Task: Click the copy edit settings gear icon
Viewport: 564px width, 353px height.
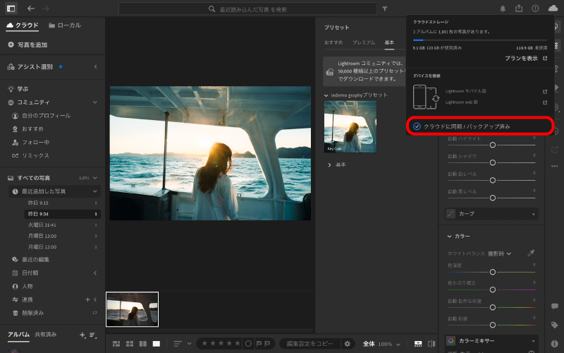Action: tap(347, 344)
